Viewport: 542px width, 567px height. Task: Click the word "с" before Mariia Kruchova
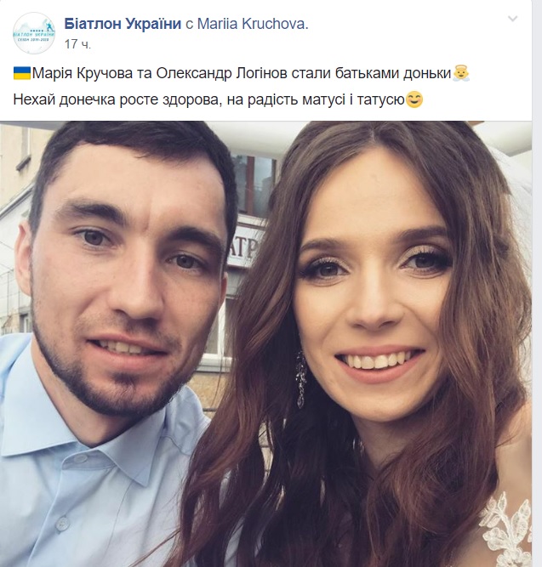click(189, 25)
